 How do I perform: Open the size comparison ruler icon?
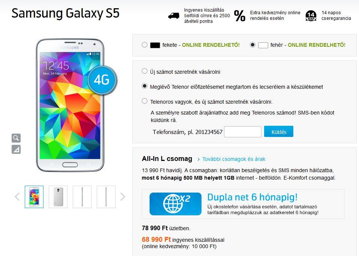pyautogui.click(x=16, y=149)
